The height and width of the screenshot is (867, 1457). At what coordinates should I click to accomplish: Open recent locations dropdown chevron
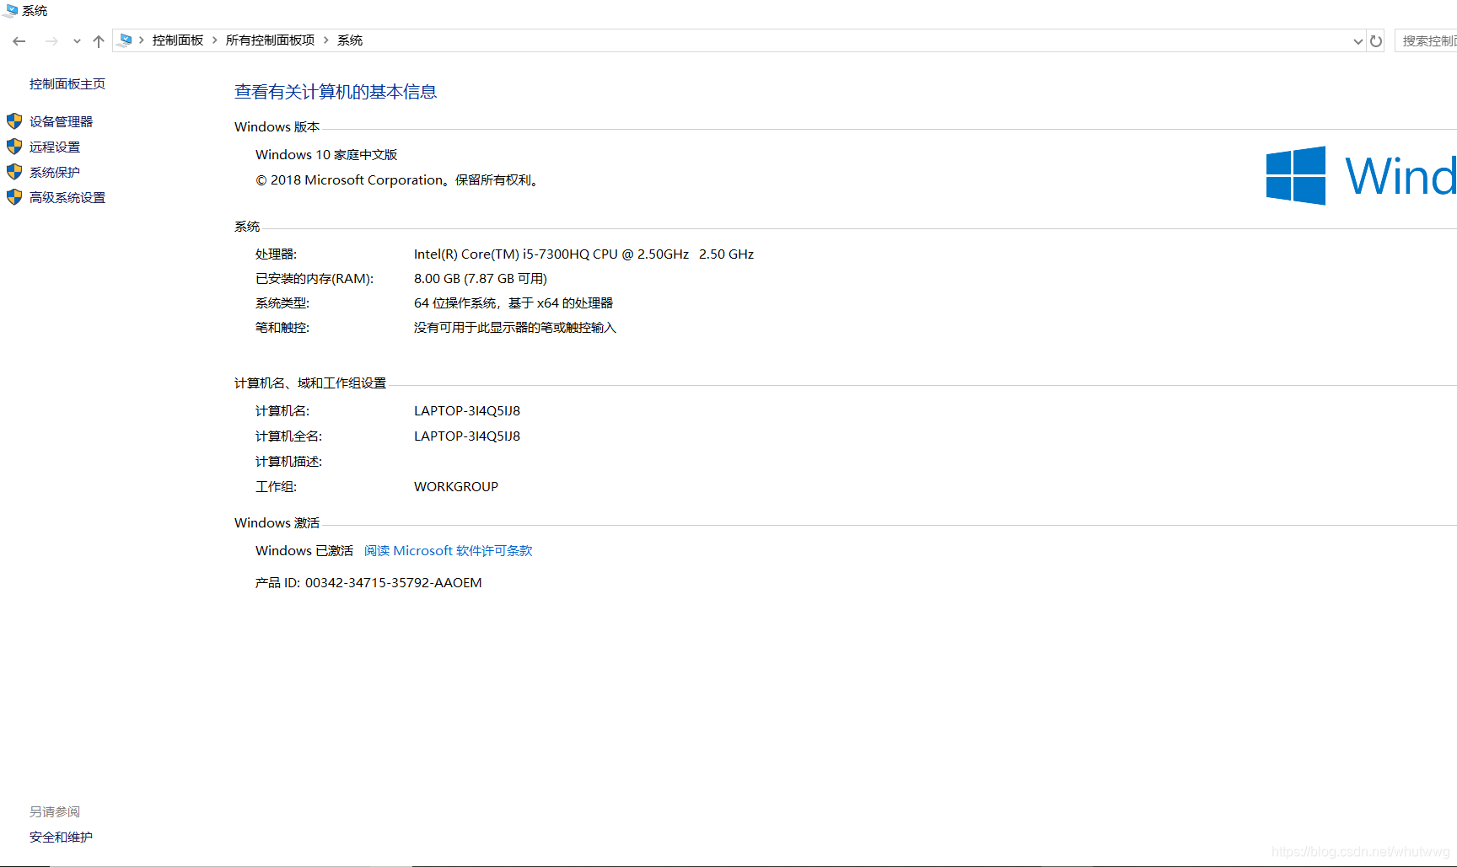tap(77, 41)
